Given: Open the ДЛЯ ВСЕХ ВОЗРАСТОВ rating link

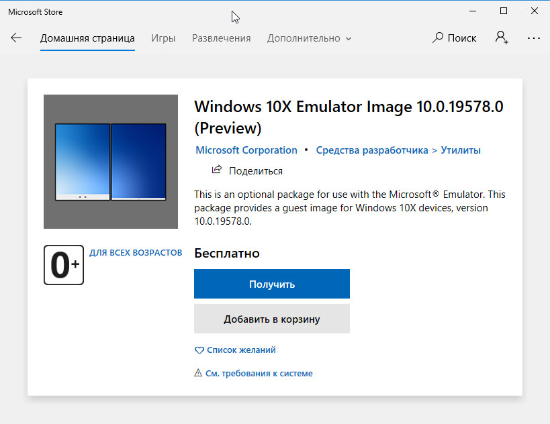Looking at the screenshot, I should pyautogui.click(x=136, y=253).
